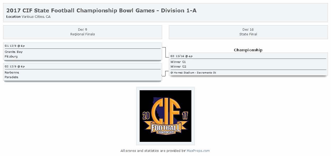This screenshot has width=331, height=156.
Task: Click the Winner G1 slot
Action: click(178, 62)
